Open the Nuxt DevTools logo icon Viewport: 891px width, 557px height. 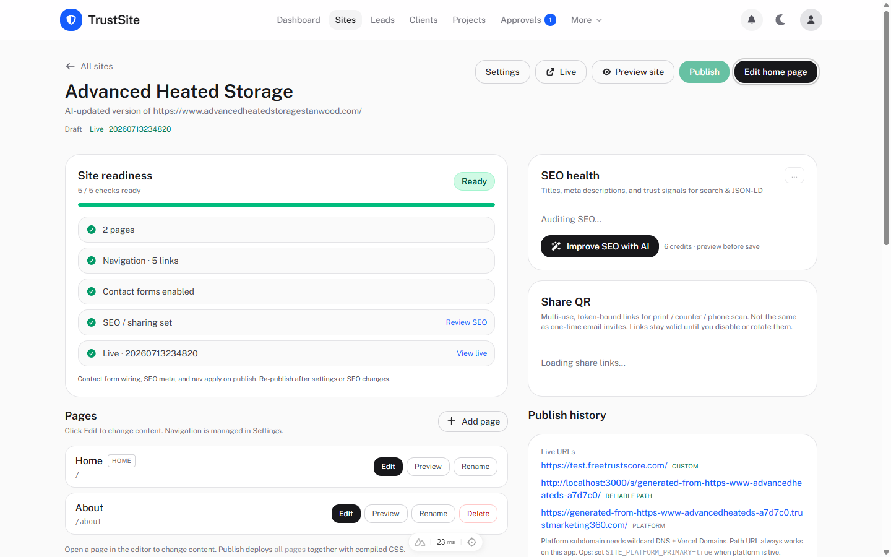(x=420, y=542)
